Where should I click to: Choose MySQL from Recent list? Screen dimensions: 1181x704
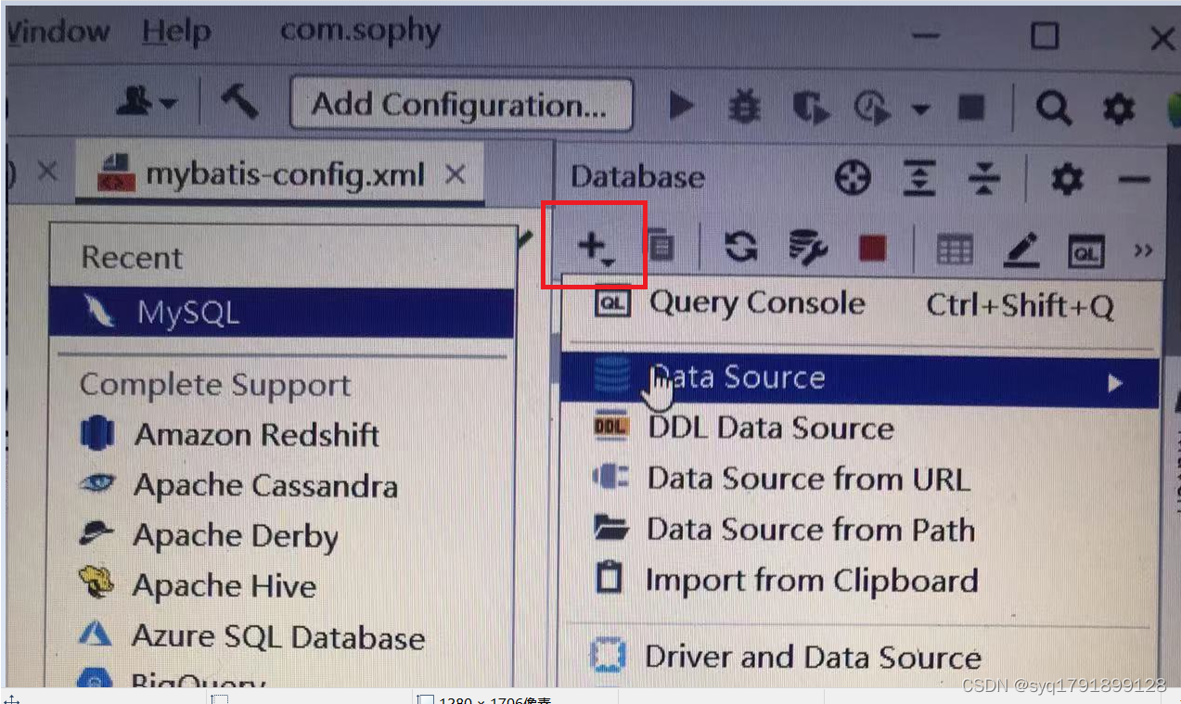click(x=282, y=313)
